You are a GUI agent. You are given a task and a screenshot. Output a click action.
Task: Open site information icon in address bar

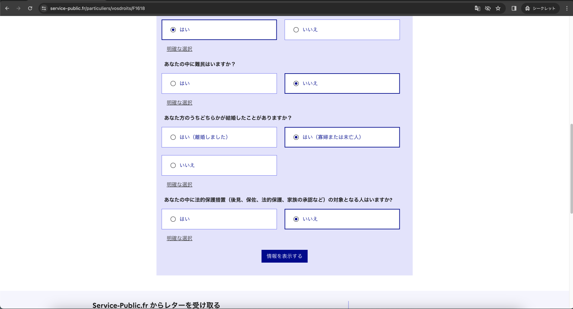click(44, 8)
